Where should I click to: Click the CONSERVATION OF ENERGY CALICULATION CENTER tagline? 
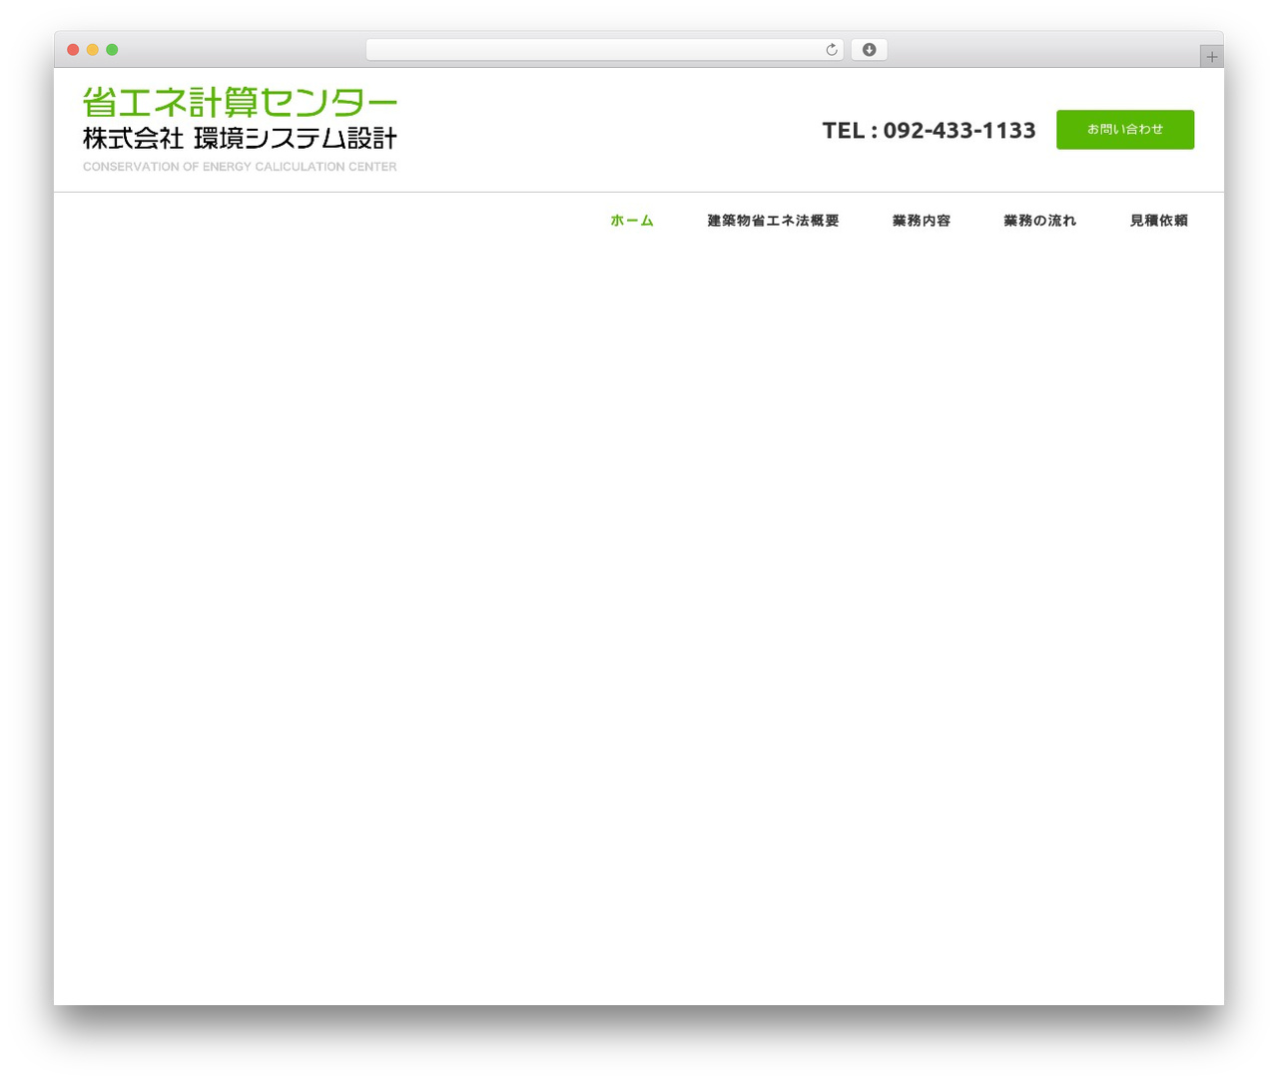click(240, 167)
